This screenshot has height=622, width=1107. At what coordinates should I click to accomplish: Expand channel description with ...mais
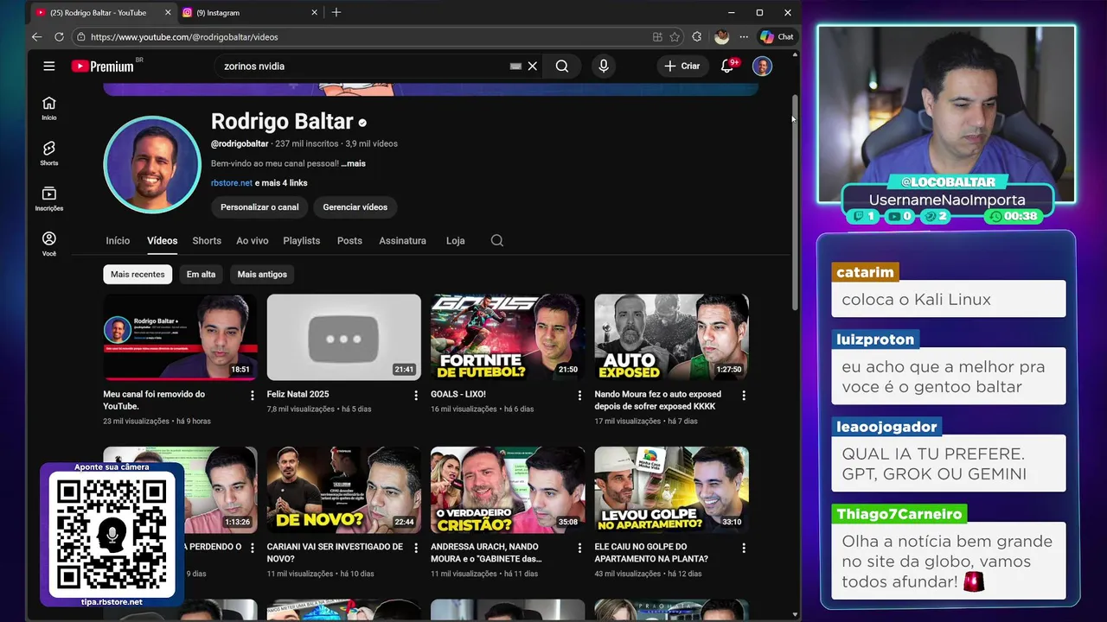pyautogui.click(x=353, y=163)
